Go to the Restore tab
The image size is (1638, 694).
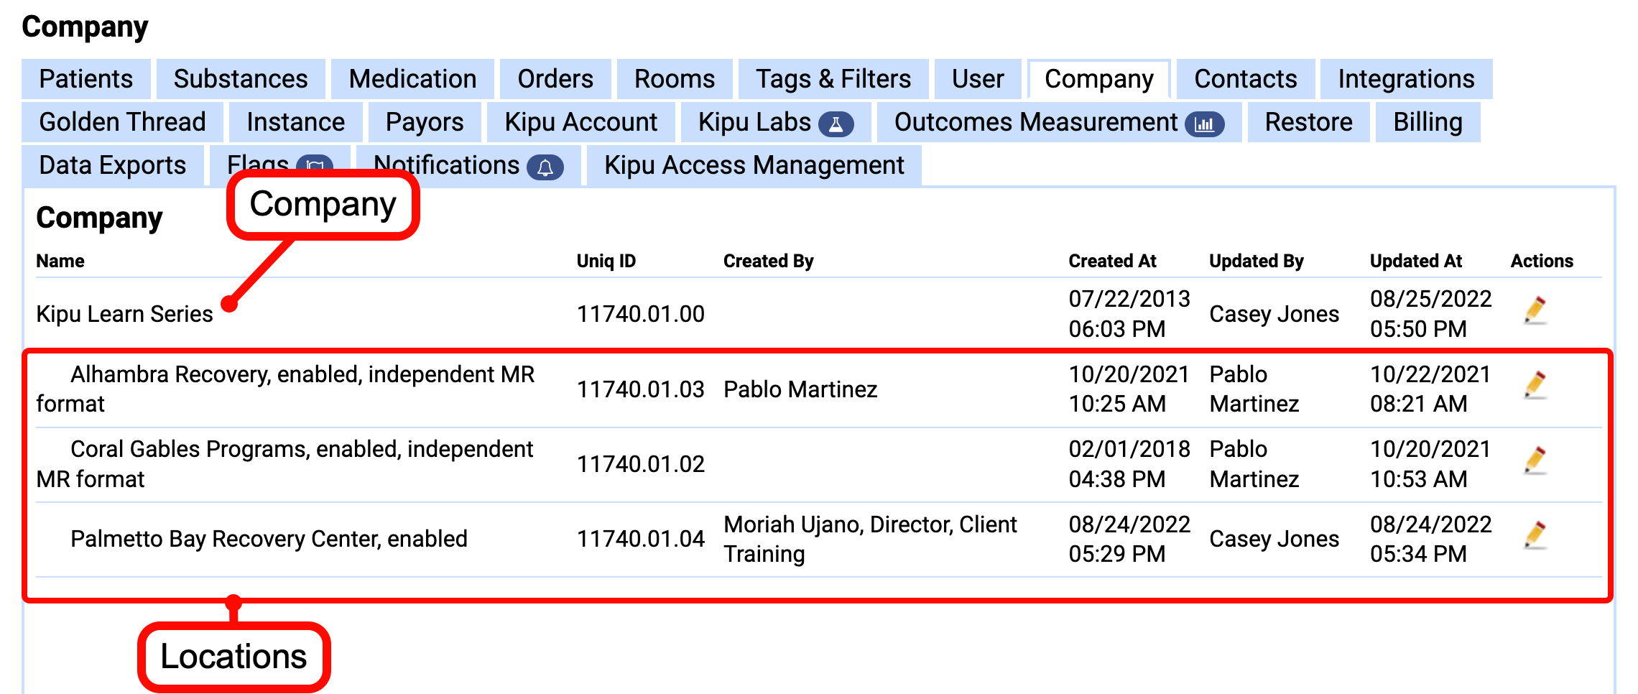click(x=1308, y=122)
